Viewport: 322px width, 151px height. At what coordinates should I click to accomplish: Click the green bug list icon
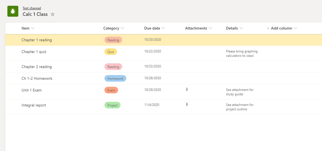[13, 11]
